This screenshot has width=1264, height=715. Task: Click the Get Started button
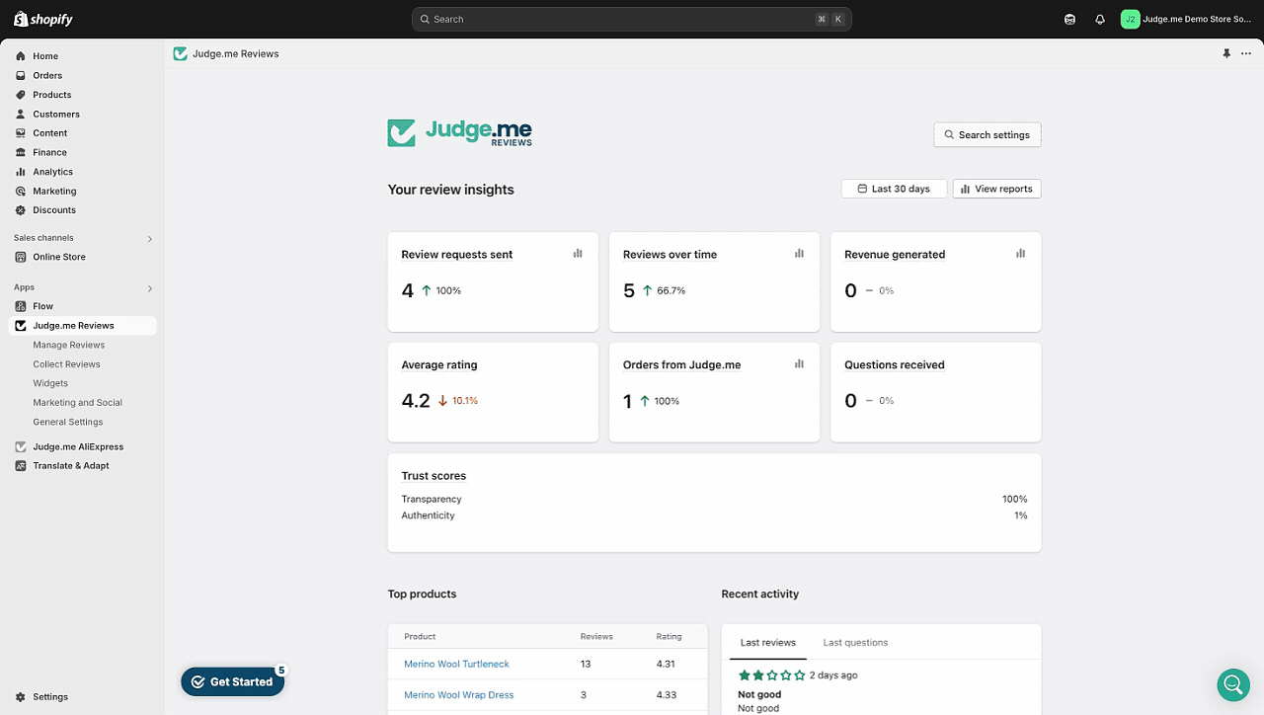232,681
